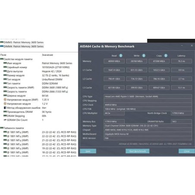This screenshot has width=195, height=195.
Task: Click the DRAM Stepping row icon
Action: [x=5, y=116]
